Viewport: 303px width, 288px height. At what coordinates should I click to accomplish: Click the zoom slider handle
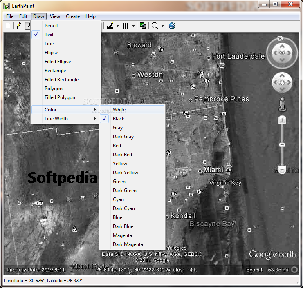coord(282,145)
